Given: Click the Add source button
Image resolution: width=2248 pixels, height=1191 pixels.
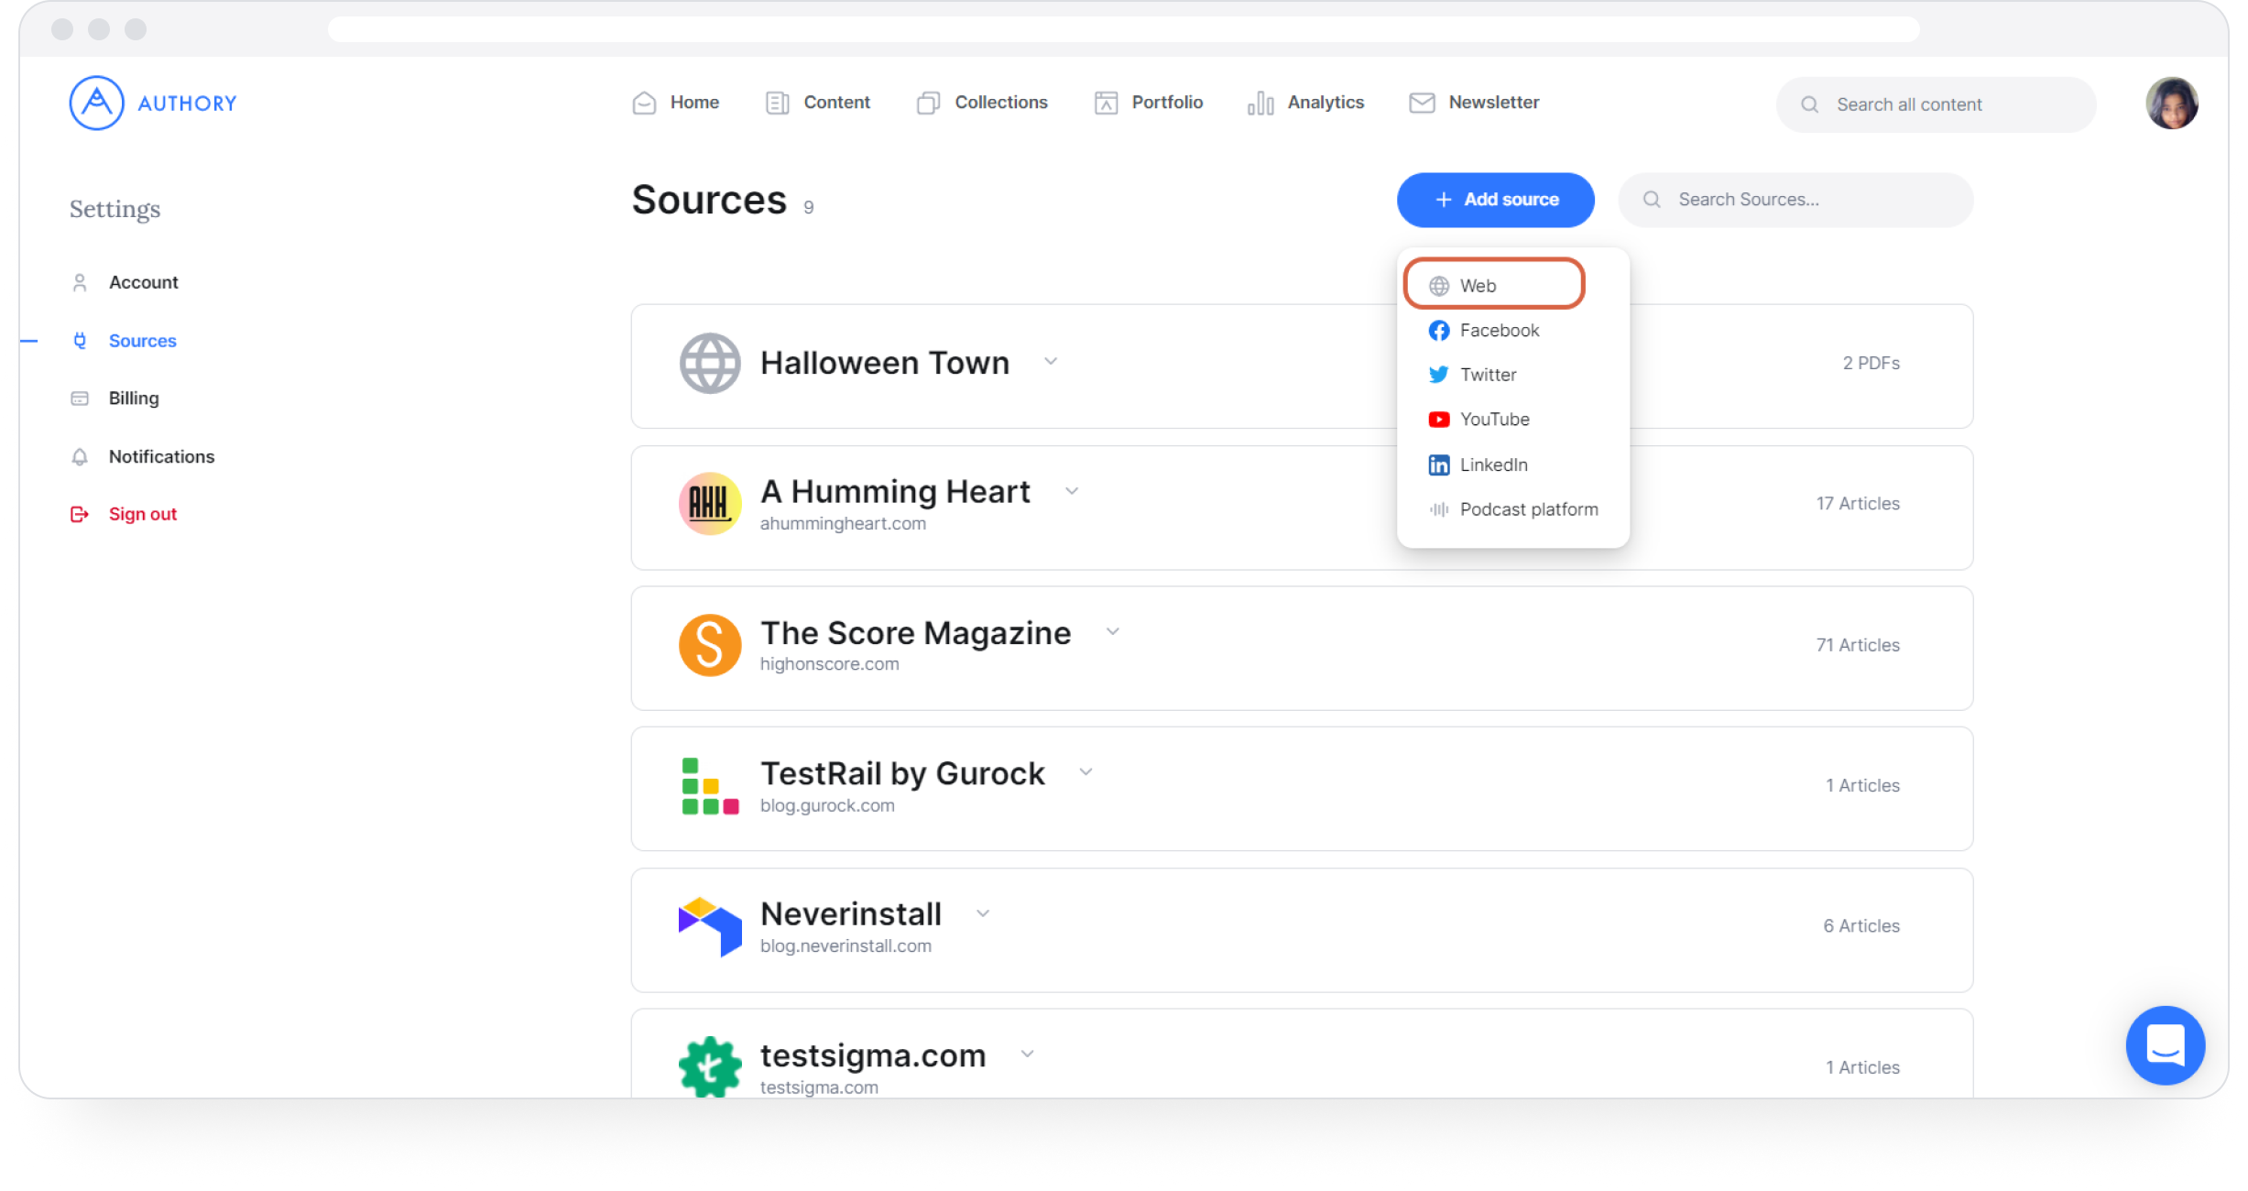Looking at the screenshot, I should tap(1495, 200).
